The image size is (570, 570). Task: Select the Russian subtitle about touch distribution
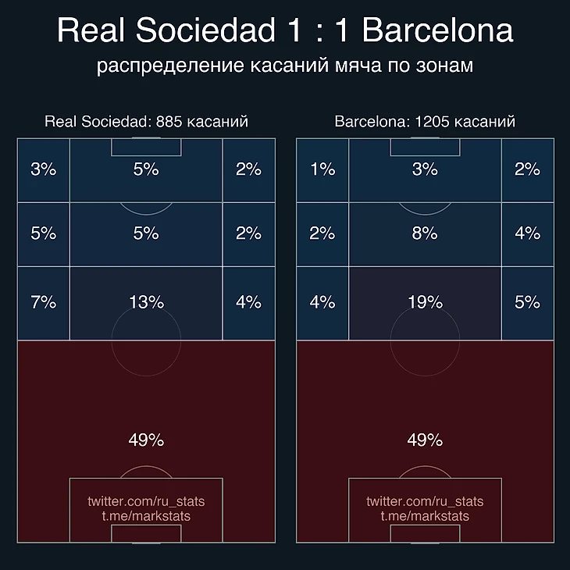[285, 66]
